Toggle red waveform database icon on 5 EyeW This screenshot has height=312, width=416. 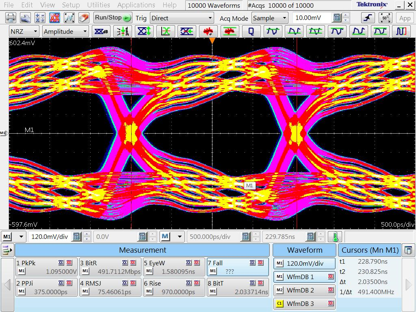pos(197,263)
